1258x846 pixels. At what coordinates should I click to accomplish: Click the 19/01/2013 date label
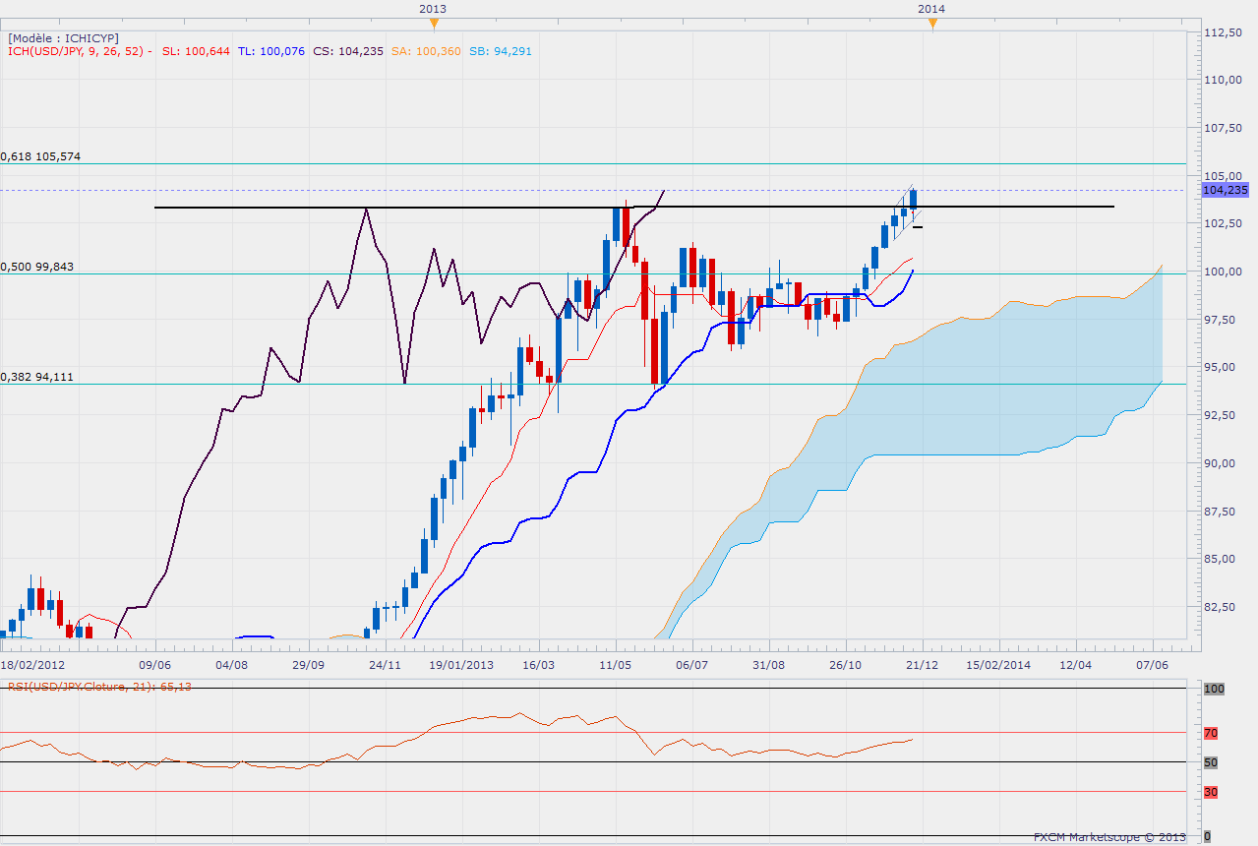point(463,665)
